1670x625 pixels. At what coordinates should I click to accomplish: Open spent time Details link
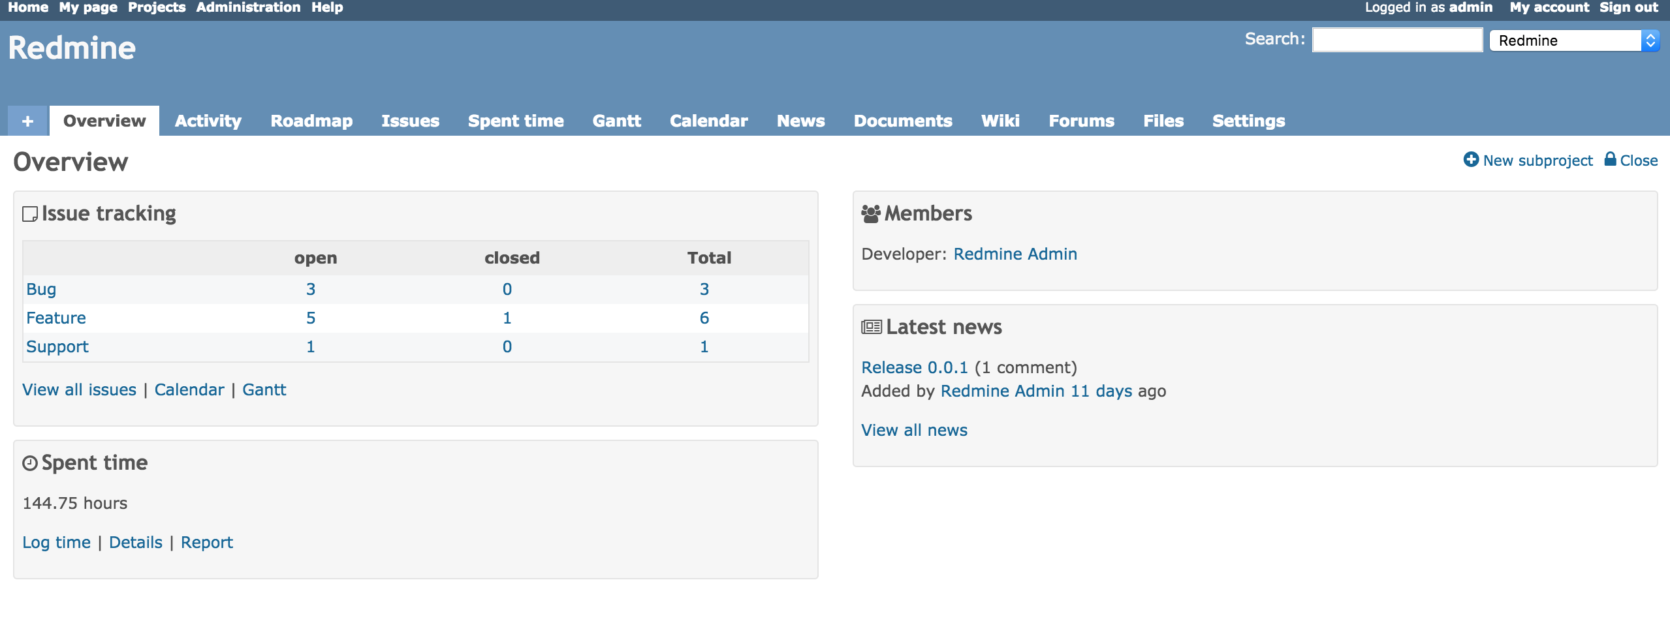136,542
